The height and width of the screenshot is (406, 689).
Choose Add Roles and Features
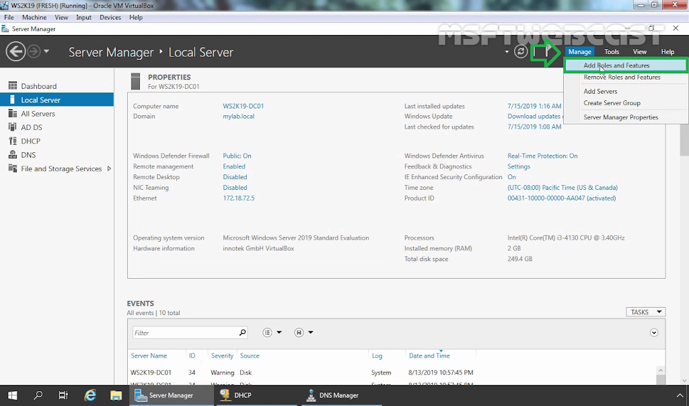coord(625,65)
